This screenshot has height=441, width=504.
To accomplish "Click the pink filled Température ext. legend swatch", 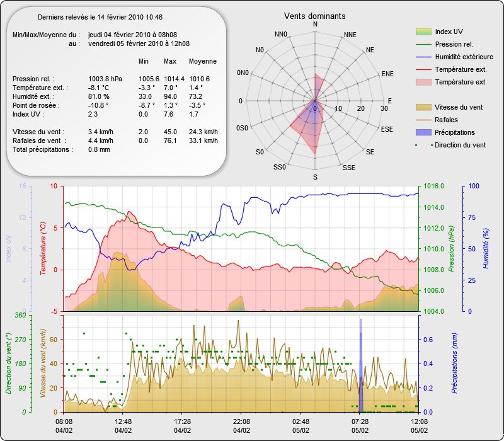I will pos(422,82).
